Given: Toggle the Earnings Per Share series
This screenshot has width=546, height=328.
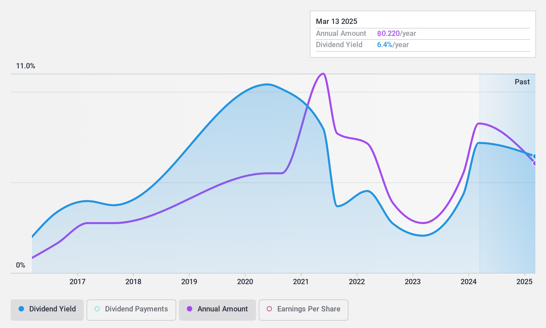Looking at the screenshot, I should pyautogui.click(x=304, y=310).
